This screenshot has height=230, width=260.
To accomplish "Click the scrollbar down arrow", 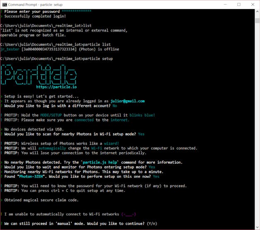I will (257, 227).
